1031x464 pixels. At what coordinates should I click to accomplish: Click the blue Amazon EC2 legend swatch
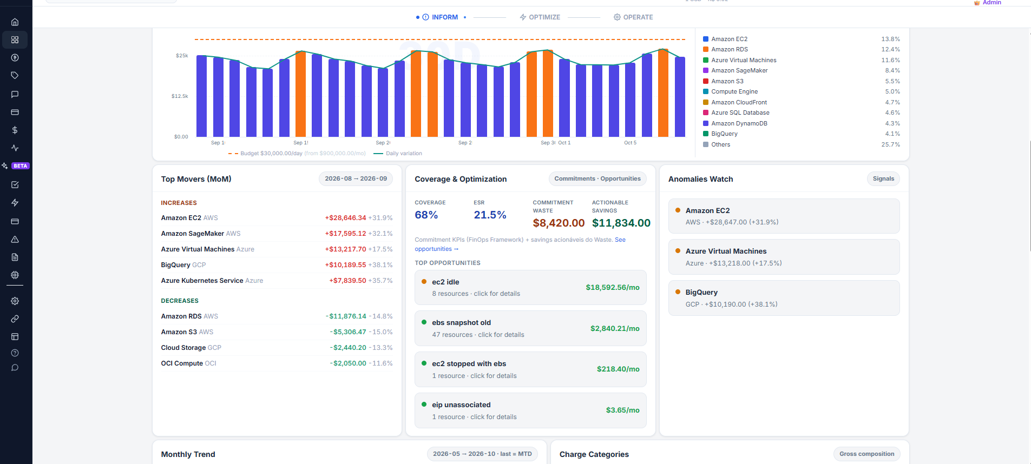[x=706, y=39]
